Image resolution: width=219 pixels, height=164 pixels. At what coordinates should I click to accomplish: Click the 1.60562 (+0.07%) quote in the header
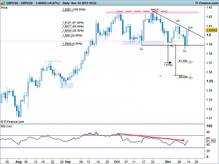point(48,3)
